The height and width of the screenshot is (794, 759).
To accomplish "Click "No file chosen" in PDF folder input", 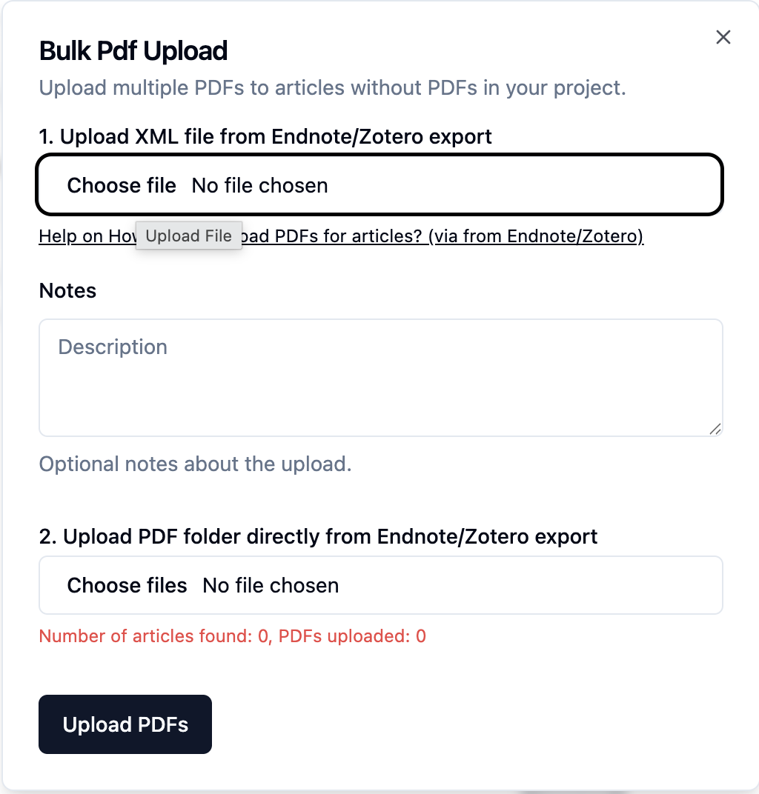I will tap(271, 585).
